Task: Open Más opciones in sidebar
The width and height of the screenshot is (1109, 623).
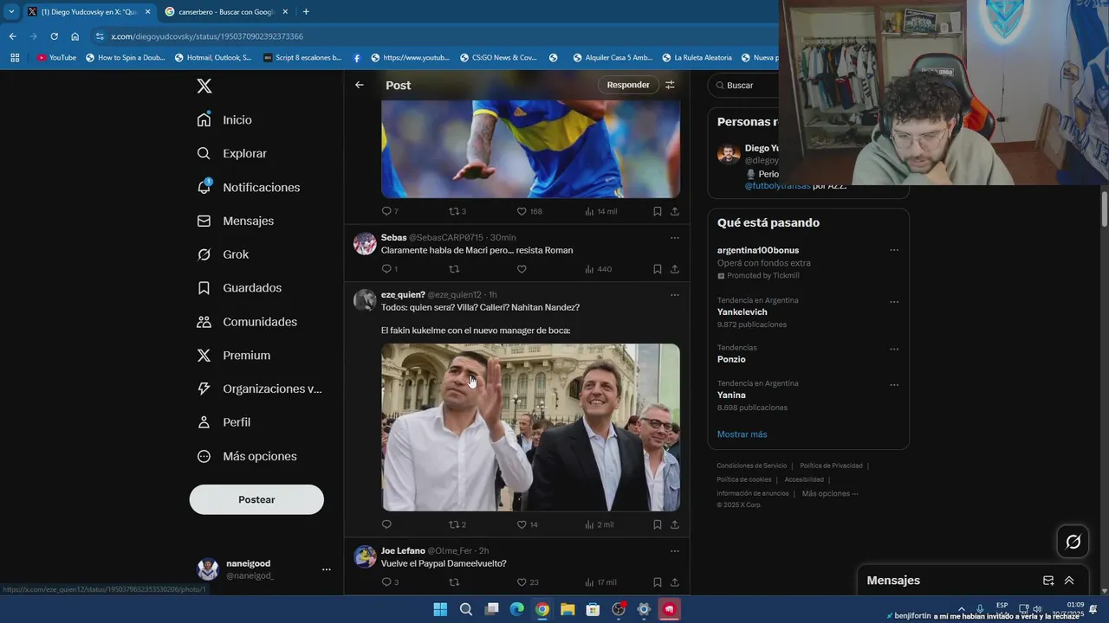Action: 247,456
